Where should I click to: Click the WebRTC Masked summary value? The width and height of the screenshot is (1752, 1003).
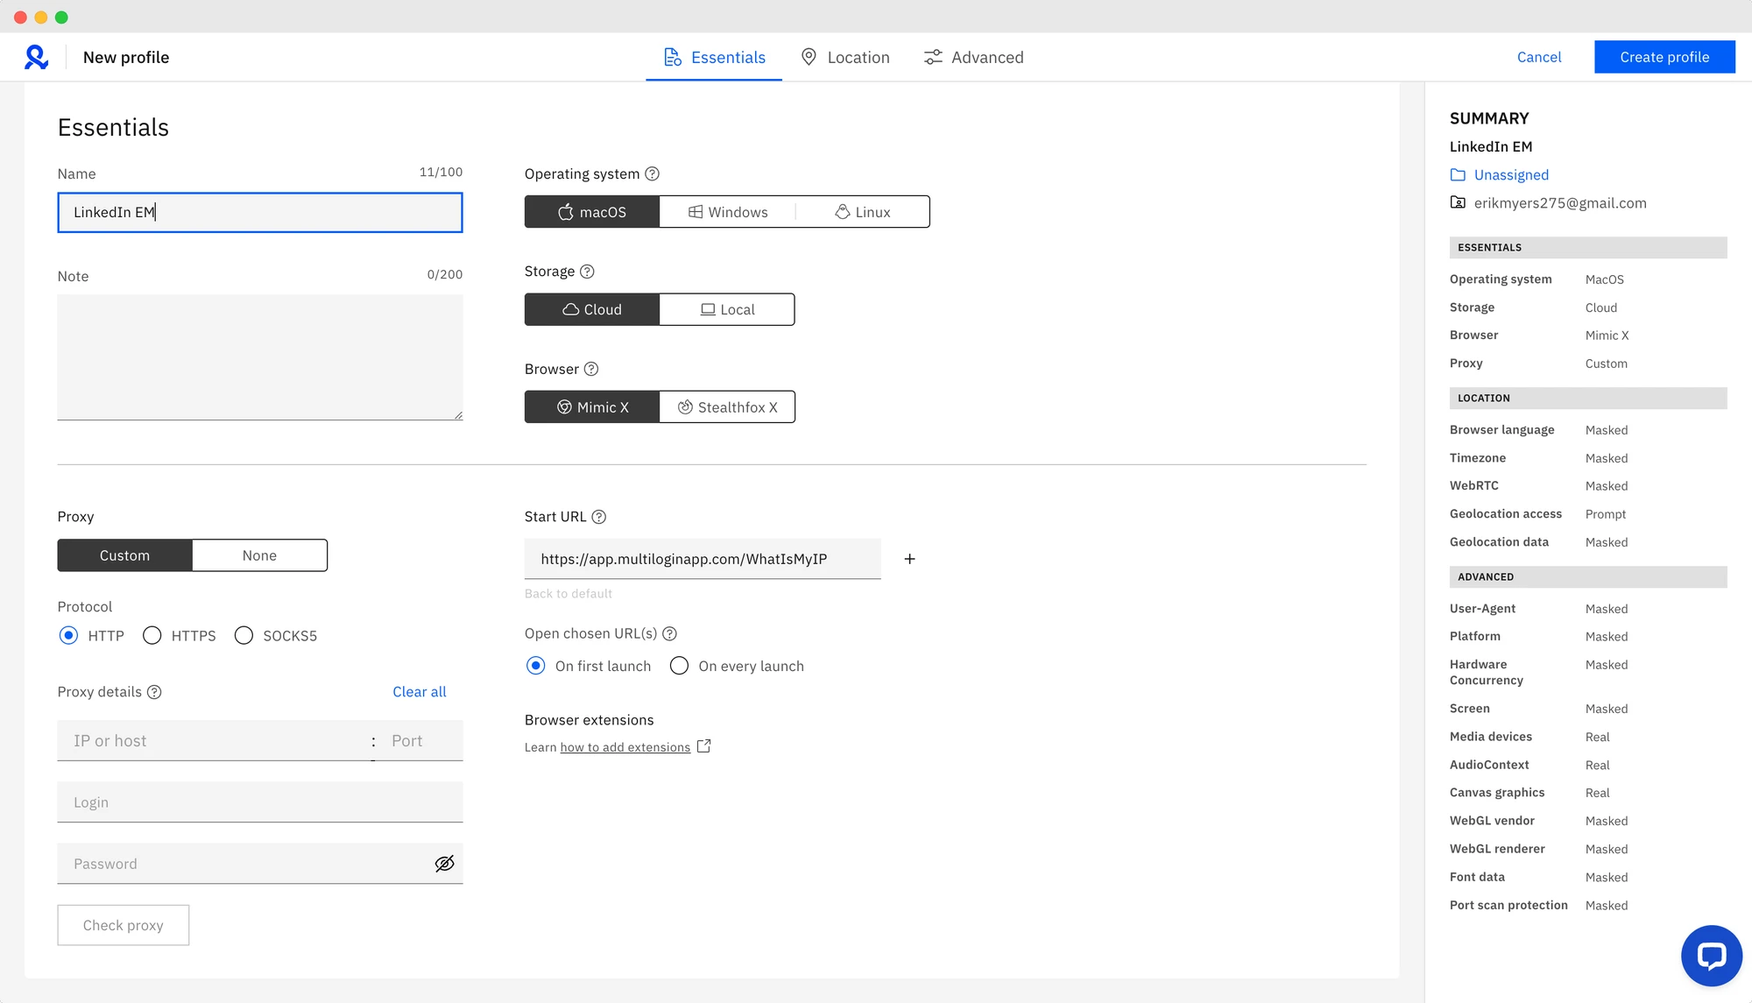click(x=1607, y=486)
